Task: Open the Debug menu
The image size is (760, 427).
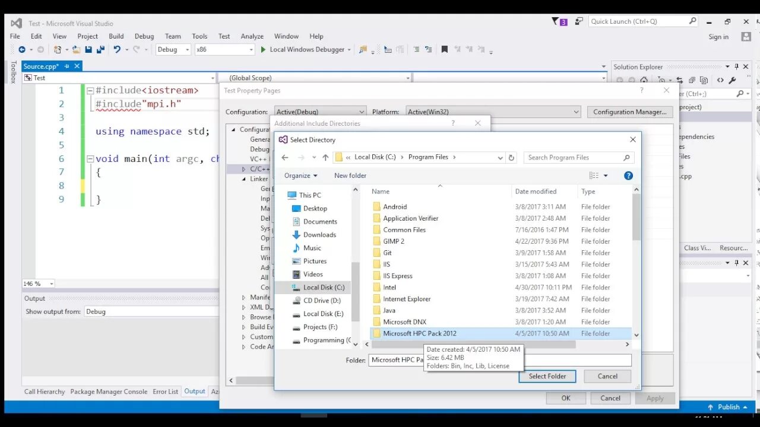Action: 144,36
